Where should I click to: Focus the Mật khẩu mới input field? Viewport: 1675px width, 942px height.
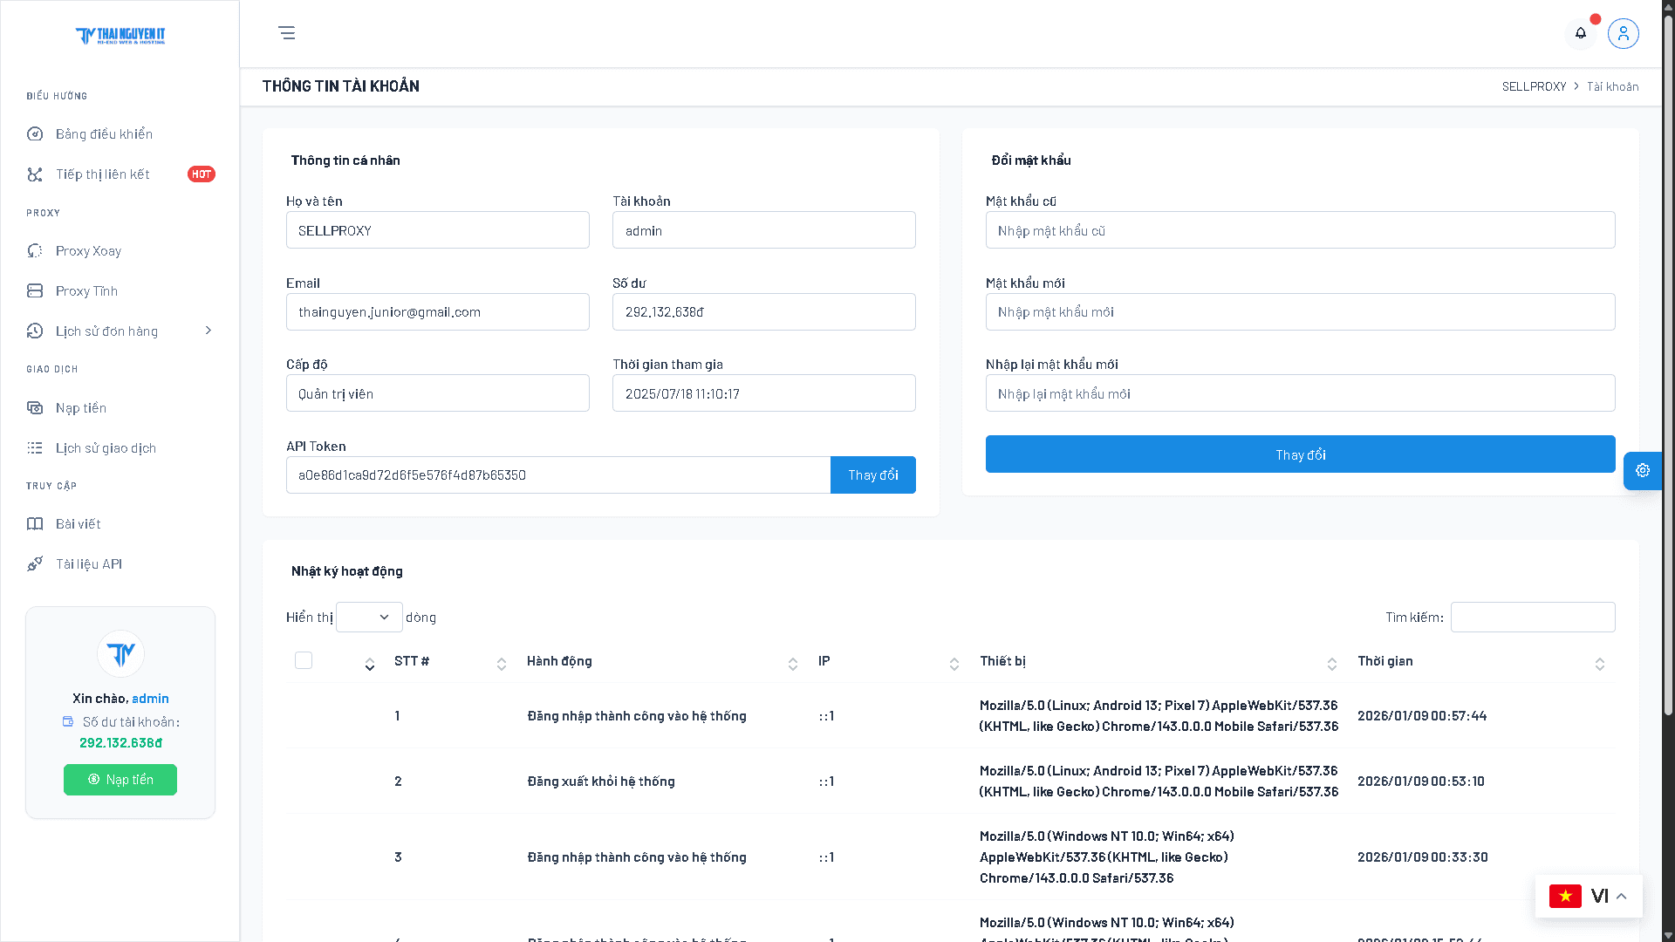[x=1300, y=311]
